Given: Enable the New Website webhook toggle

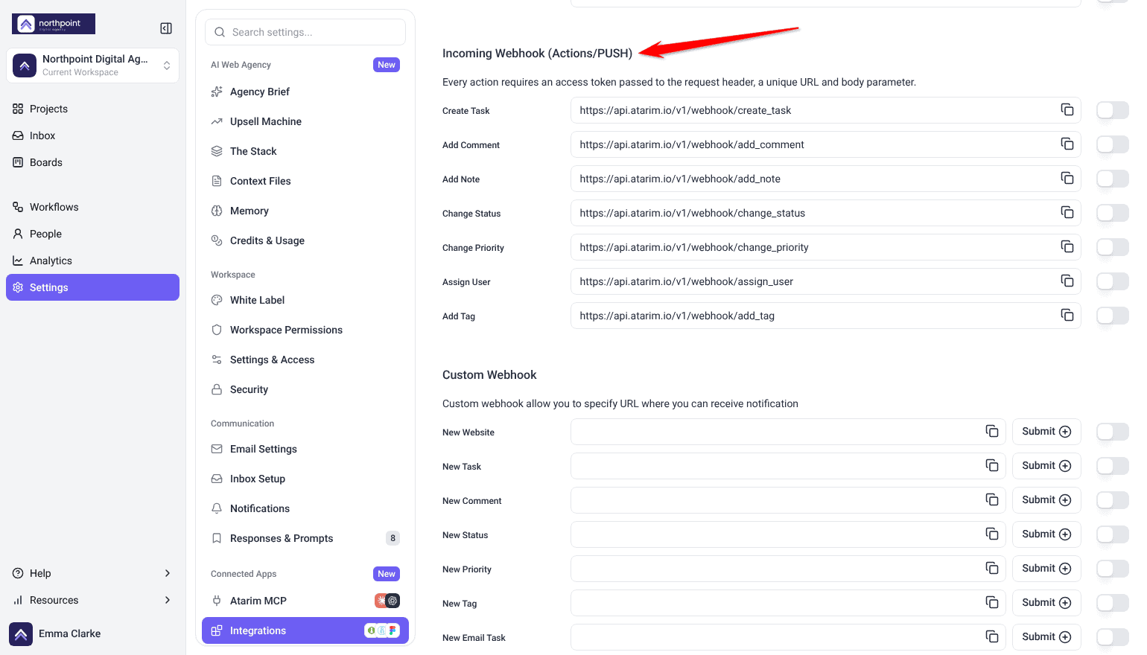Looking at the screenshot, I should (1113, 432).
